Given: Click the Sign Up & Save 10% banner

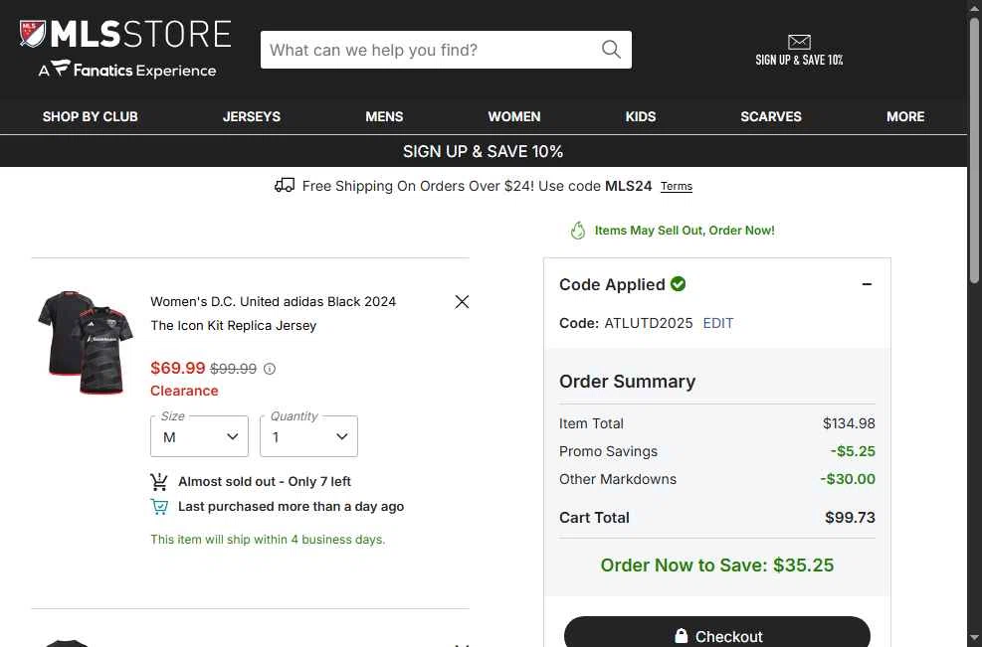Looking at the screenshot, I should 483,151.
